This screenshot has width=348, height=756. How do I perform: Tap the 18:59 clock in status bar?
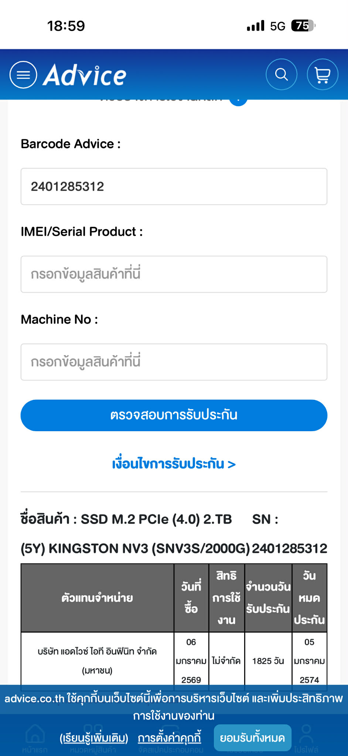(66, 26)
